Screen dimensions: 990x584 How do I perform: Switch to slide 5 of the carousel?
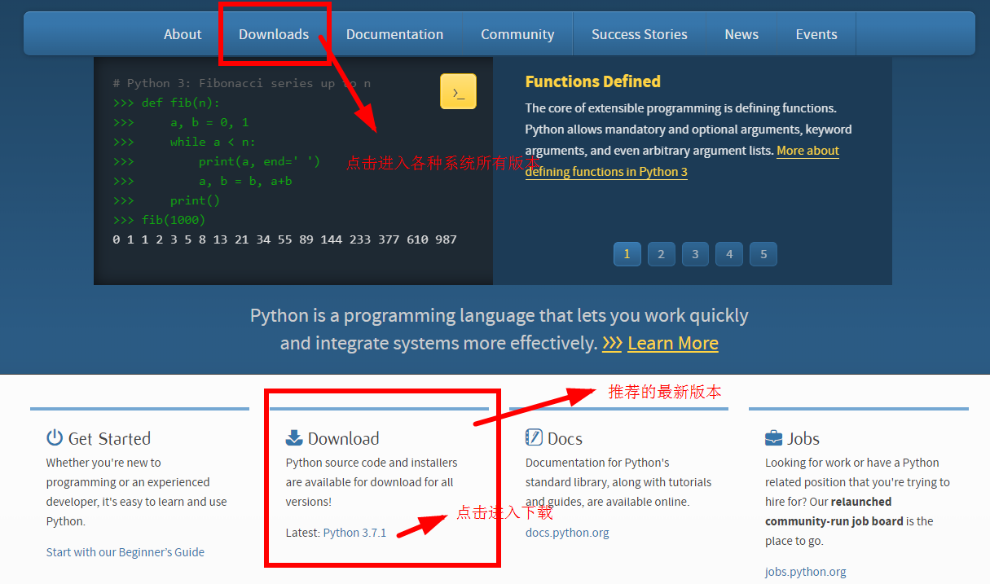763,254
